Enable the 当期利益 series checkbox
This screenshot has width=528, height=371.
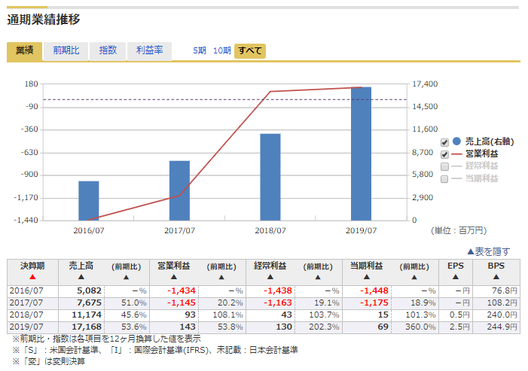(x=444, y=178)
